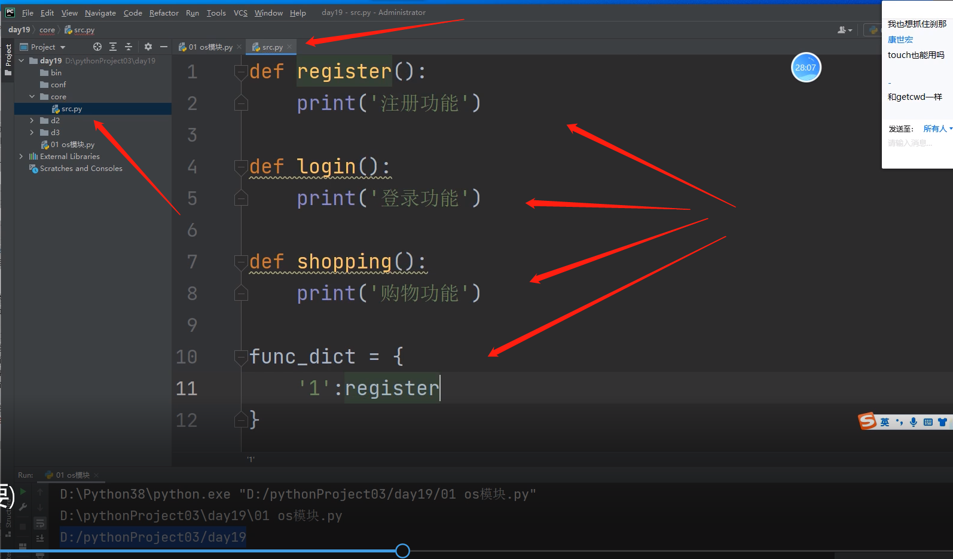Click the Sogou soft keyboard icon
Image resolution: width=953 pixels, height=559 pixels.
pyautogui.click(x=928, y=422)
